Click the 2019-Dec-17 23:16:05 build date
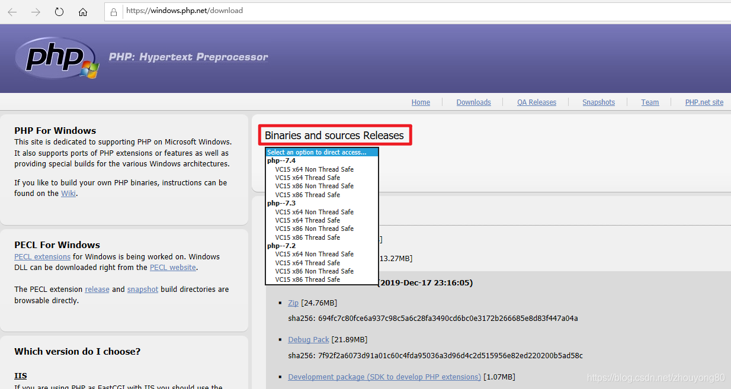This screenshot has height=389, width=731. [x=425, y=283]
